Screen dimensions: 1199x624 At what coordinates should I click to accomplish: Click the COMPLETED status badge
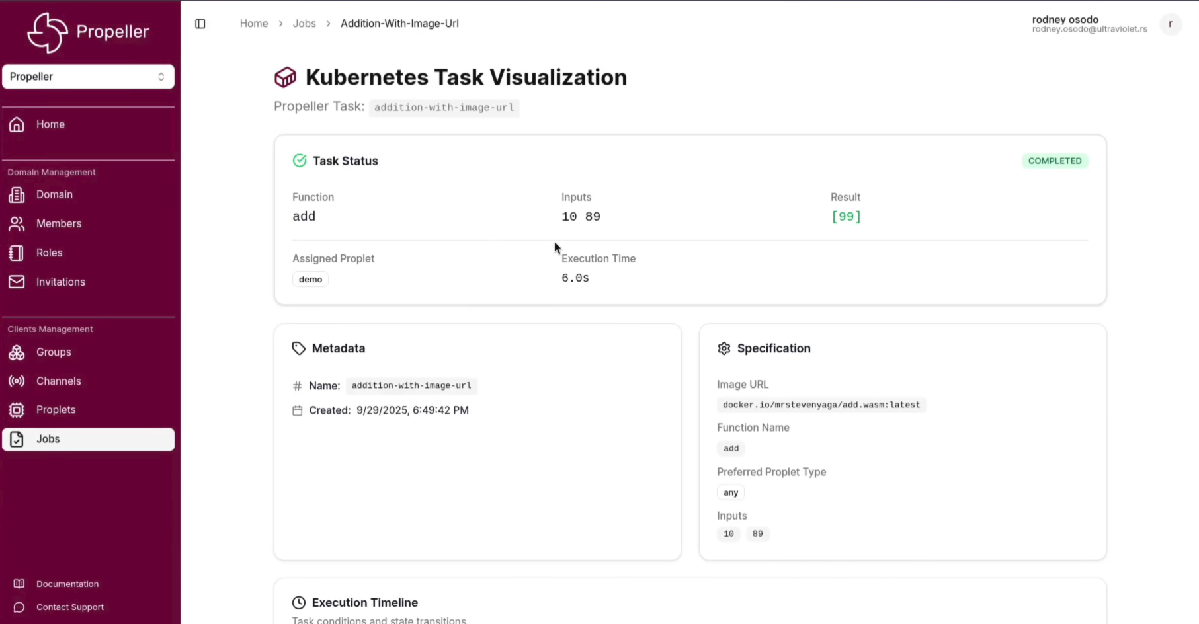[1055, 161]
